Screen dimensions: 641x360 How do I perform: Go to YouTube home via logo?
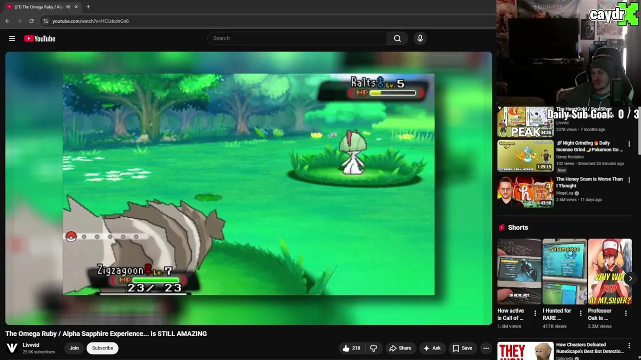point(40,38)
